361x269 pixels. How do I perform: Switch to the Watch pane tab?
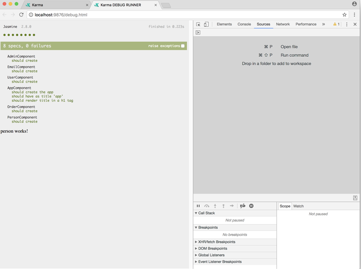298,206
